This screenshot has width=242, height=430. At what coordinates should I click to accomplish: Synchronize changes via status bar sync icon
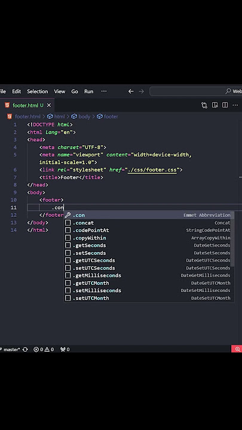(25, 349)
